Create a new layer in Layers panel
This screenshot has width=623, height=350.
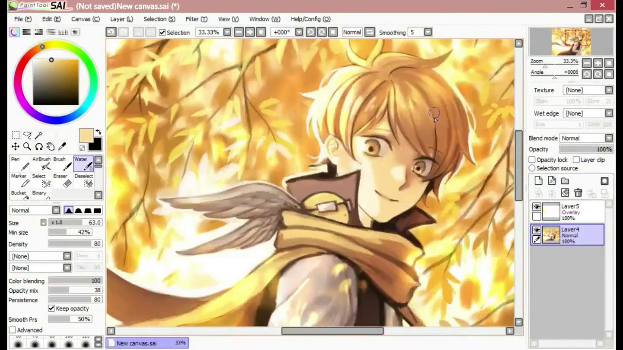pyautogui.click(x=538, y=181)
